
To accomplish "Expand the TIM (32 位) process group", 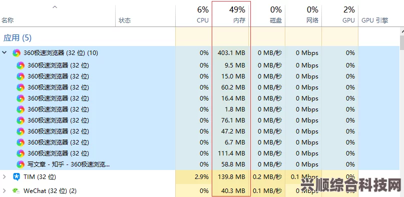I will tap(4, 176).
